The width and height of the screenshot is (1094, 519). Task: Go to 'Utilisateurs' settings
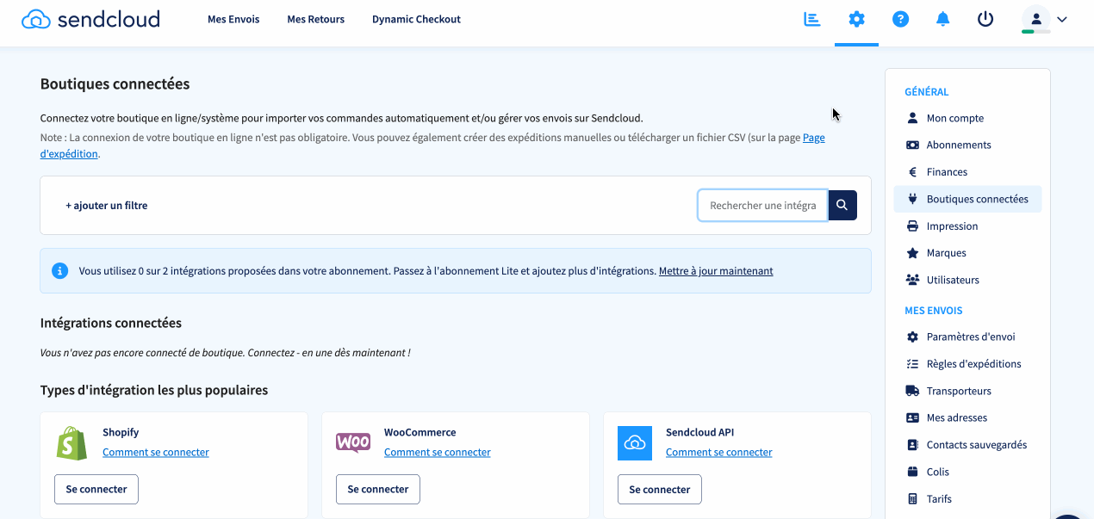click(953, 280)
